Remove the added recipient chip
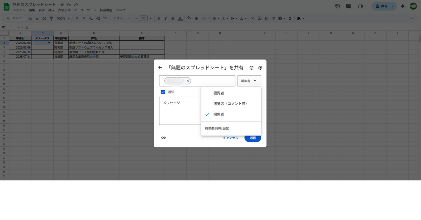Image resolution: width=421 pixels, height=220 pixels. (188, 81)
